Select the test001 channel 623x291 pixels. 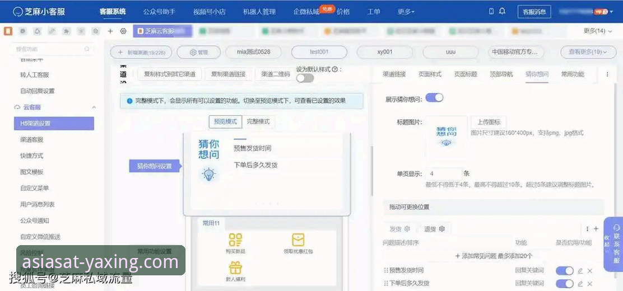[x=319, y=52]
